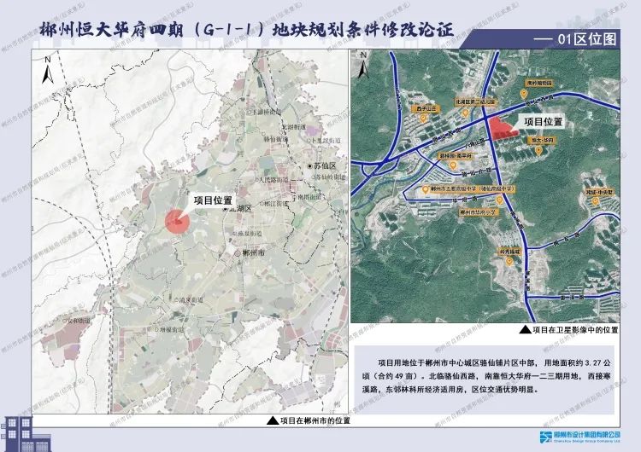Click the red circle marker on the city map
The width and height of the screenshot is (641, 452).
176,222
